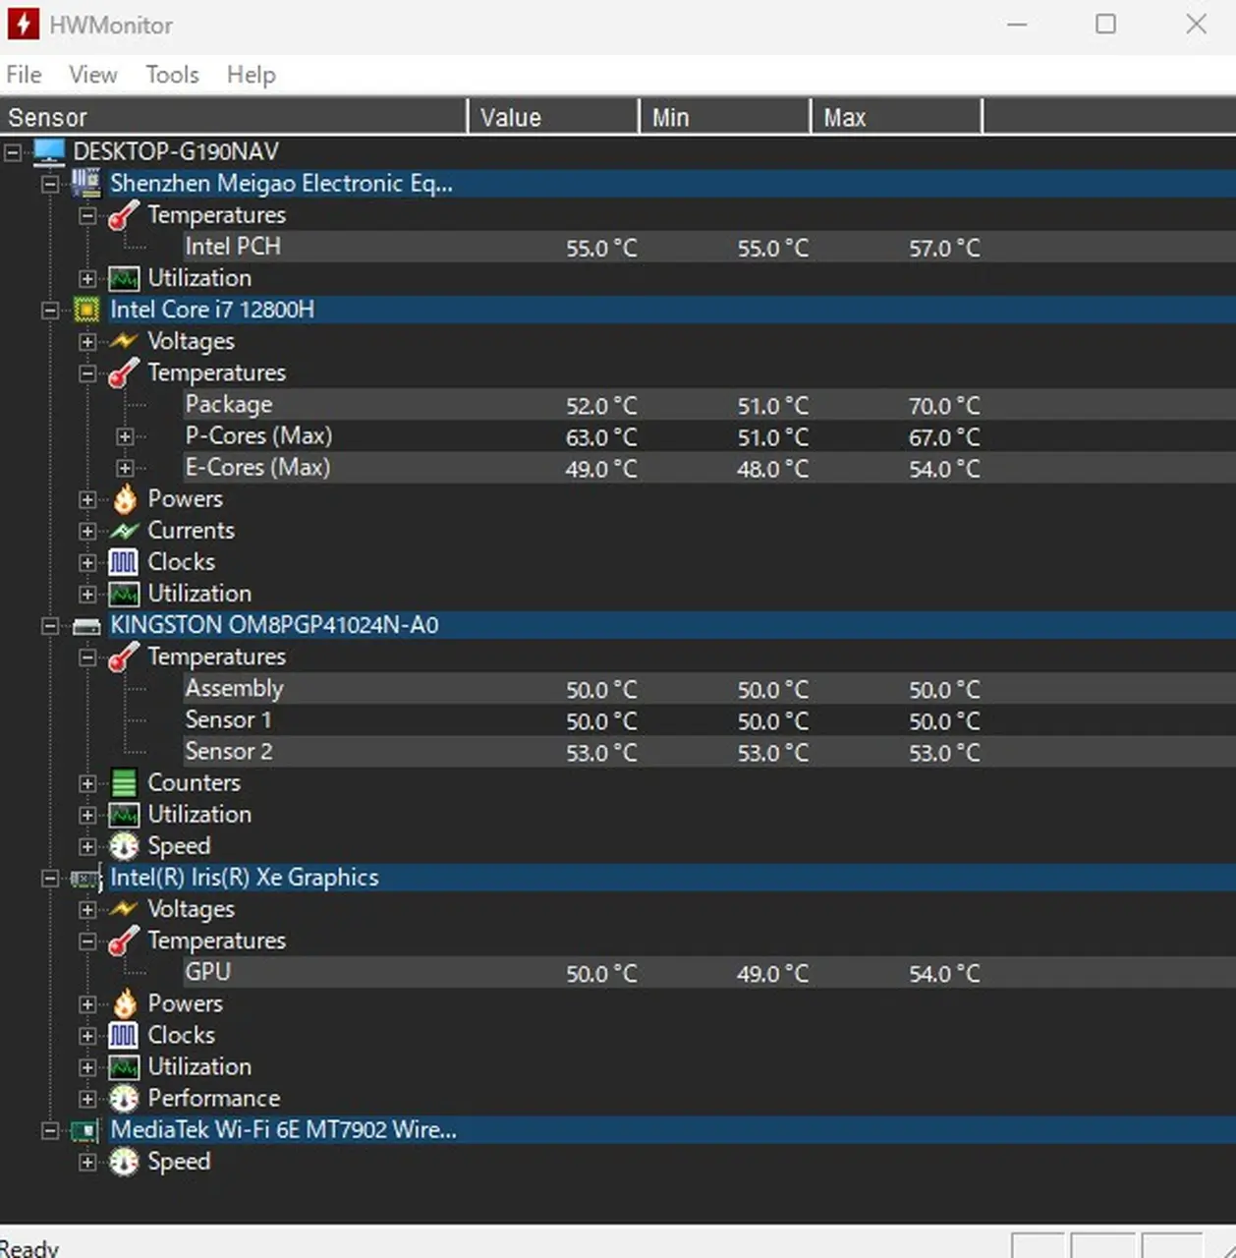This screenshot has width=1236, height=1258.
Task: Select the Intel PCH temperature row
Action: coord(233,247)
